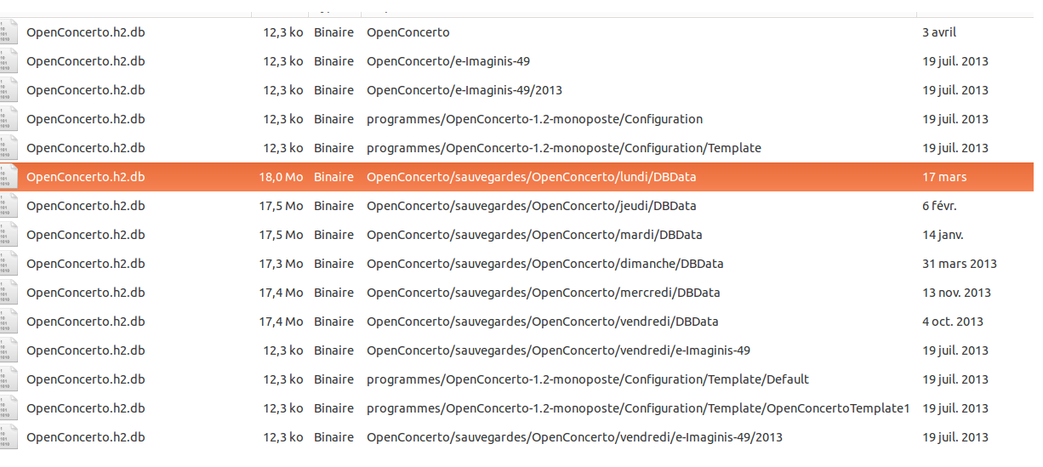The width and height of the screenshot is (1043, 467).
Task: Click 'OpenConcerto.h2.db' in the 14 janv. row
Action: 86,235
